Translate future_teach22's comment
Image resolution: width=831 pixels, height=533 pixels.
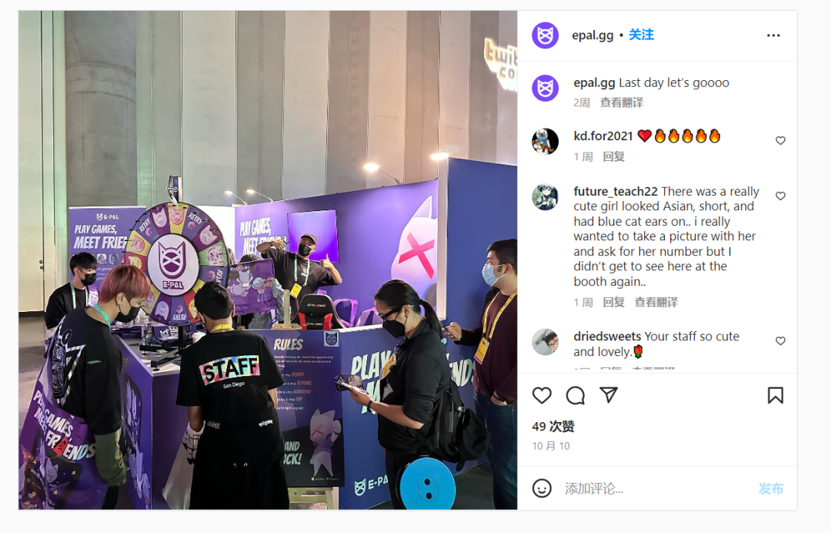click(x=656, y=302)
